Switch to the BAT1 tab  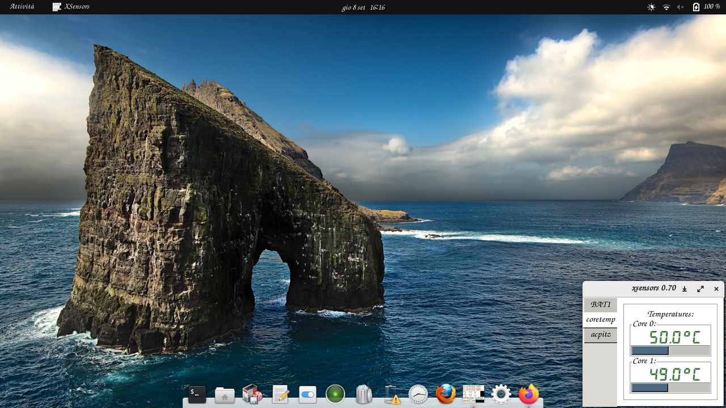tap(601, 305)
